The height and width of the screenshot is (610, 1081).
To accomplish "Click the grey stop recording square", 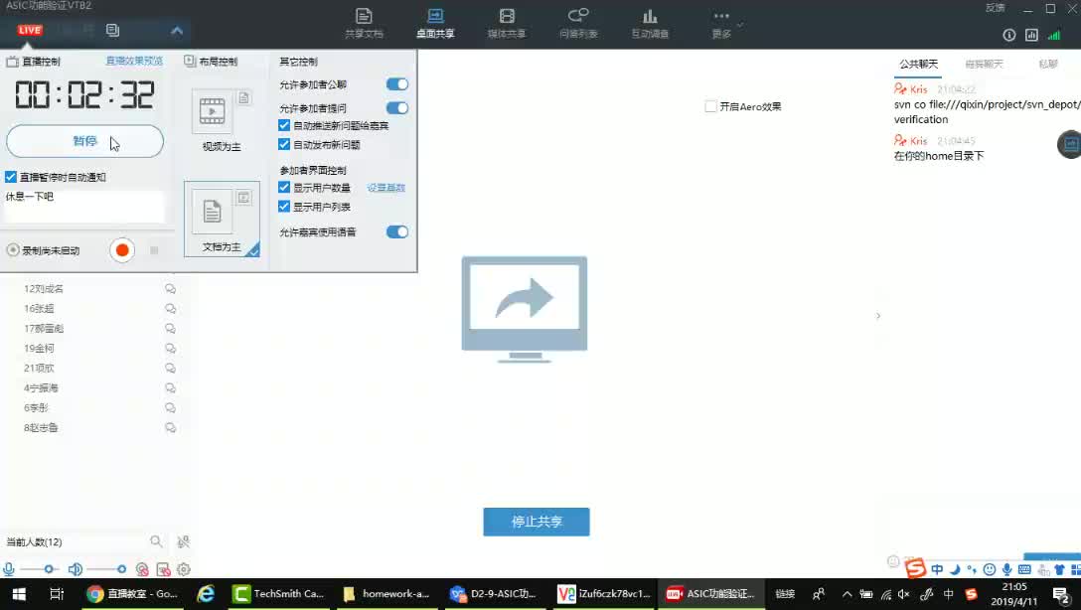I will 154,250.
